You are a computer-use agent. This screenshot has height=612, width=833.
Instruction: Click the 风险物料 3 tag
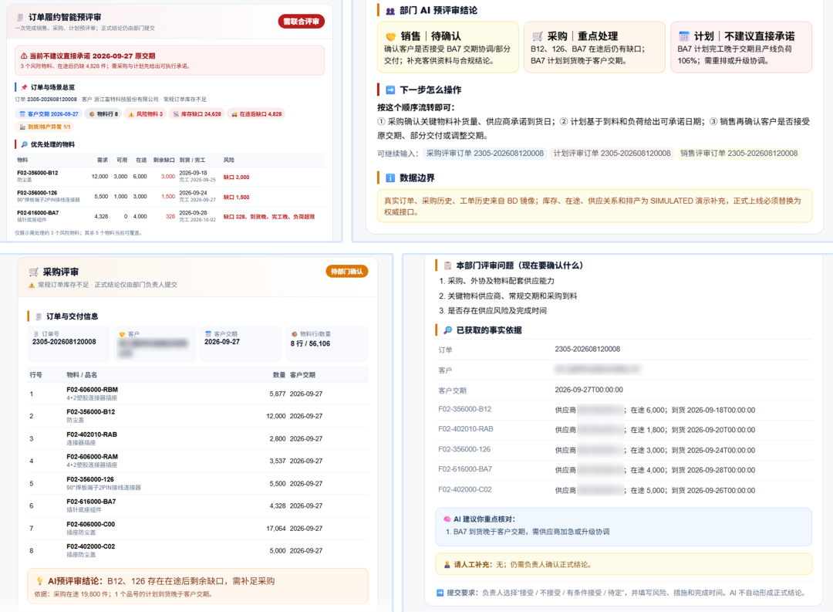point(145,113)
